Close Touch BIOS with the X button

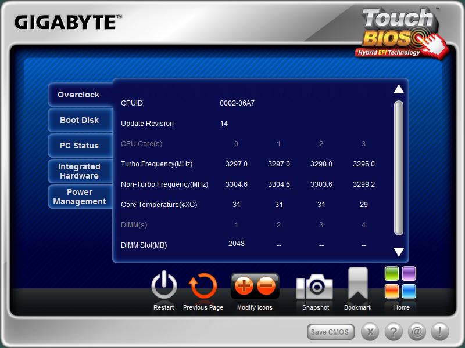[370, 332]
